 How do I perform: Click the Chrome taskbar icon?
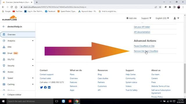tap(77, 101)
